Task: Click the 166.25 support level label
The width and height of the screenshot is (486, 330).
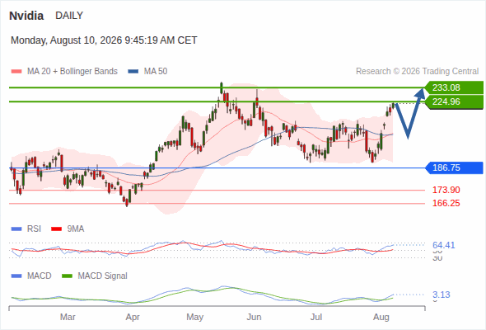Action: click(446, 203)
